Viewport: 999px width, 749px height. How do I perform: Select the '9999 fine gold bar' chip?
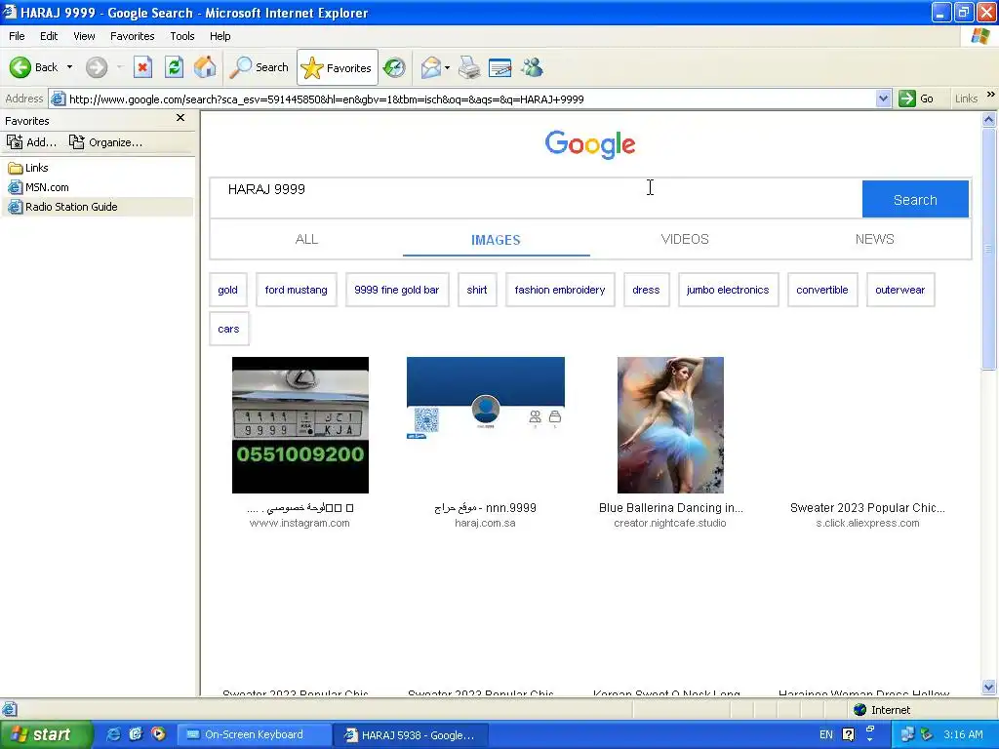point(397,290)
